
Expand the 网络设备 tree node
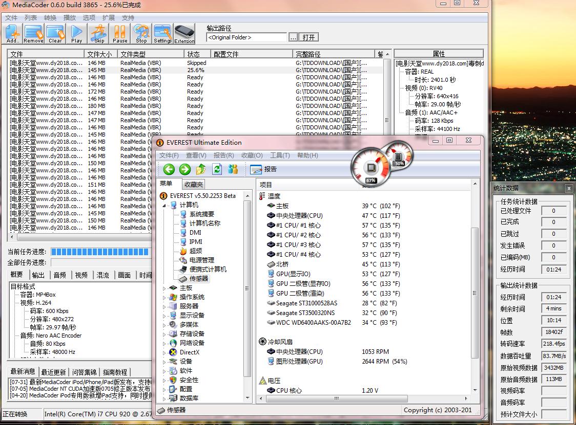tap(164, 343)
